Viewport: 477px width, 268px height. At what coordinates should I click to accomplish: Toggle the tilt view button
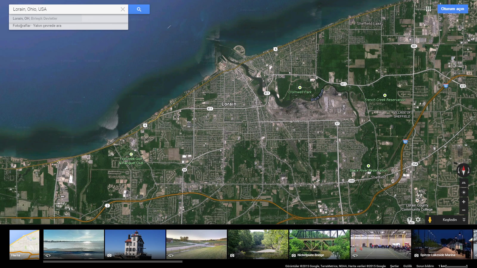[464, 183]
